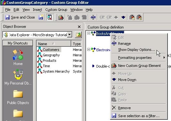
Task: Click the Electronics element icon
Action: (x=93, y=50)
